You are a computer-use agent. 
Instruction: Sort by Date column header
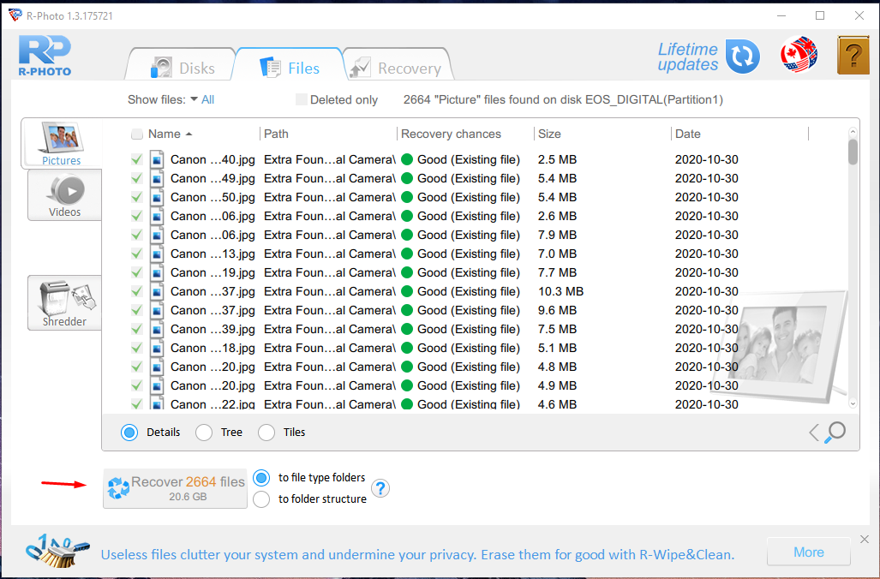(688, 134)
